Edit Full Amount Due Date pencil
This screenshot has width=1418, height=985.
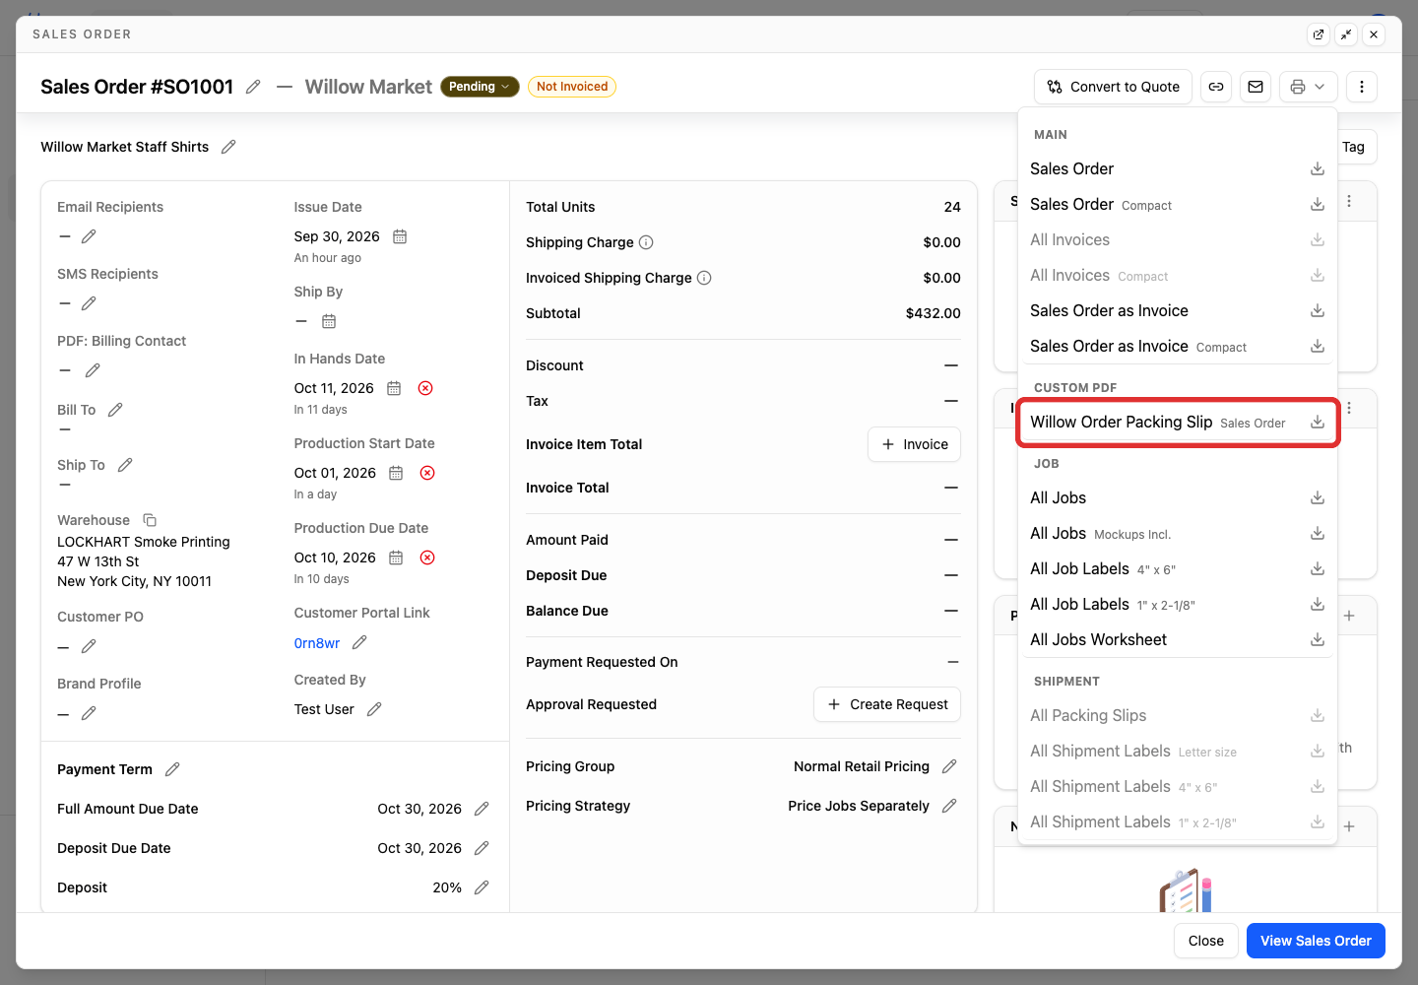point(482,809)
